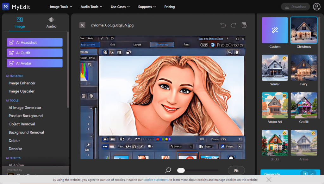Select the Custom style magic wand tile
This screenshot has width=324, height=184.
pyautogui.click(x=275, y=30)
